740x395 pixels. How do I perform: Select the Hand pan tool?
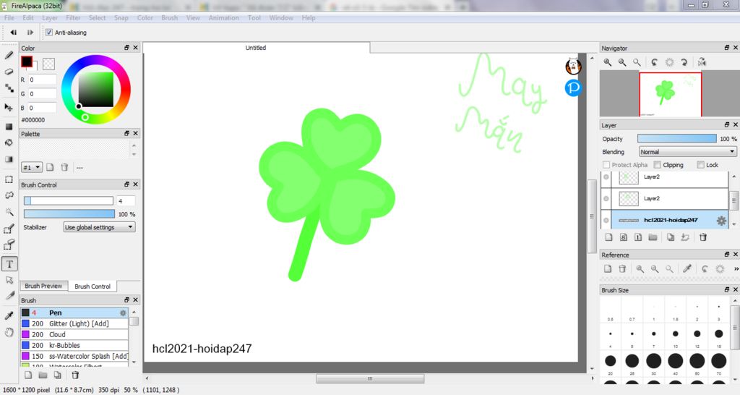pos(9,332)
